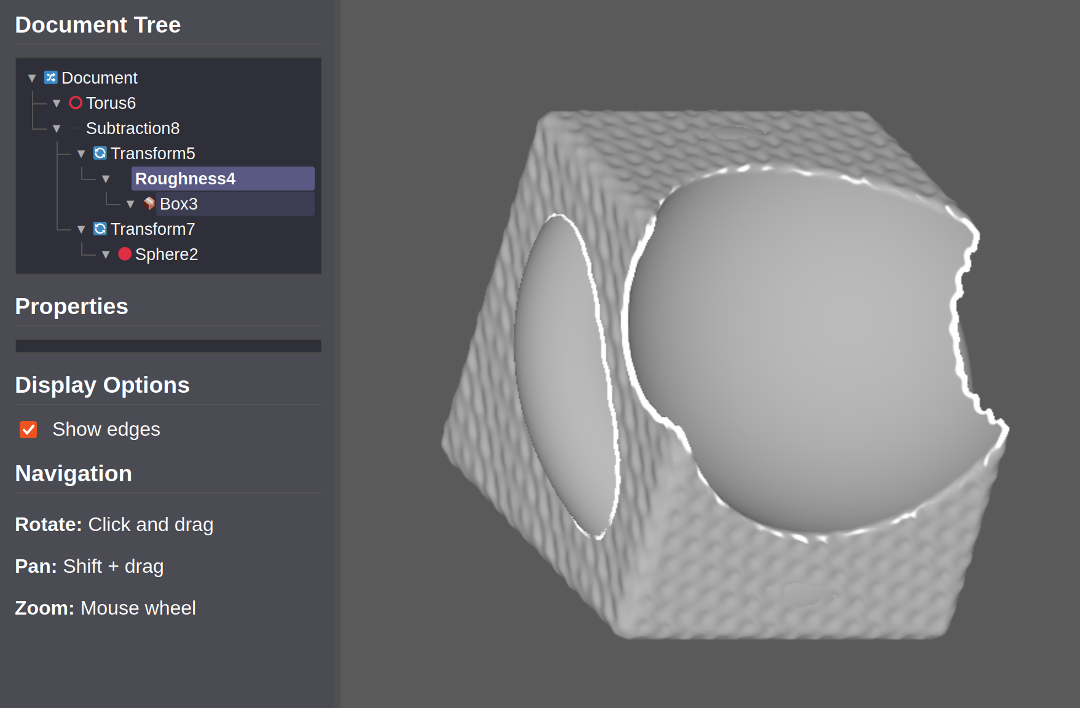Image resolution: width=1080 pixels, height=708 pixels.
Task: Click the Box3 cube icon
Action: [149, 203]
